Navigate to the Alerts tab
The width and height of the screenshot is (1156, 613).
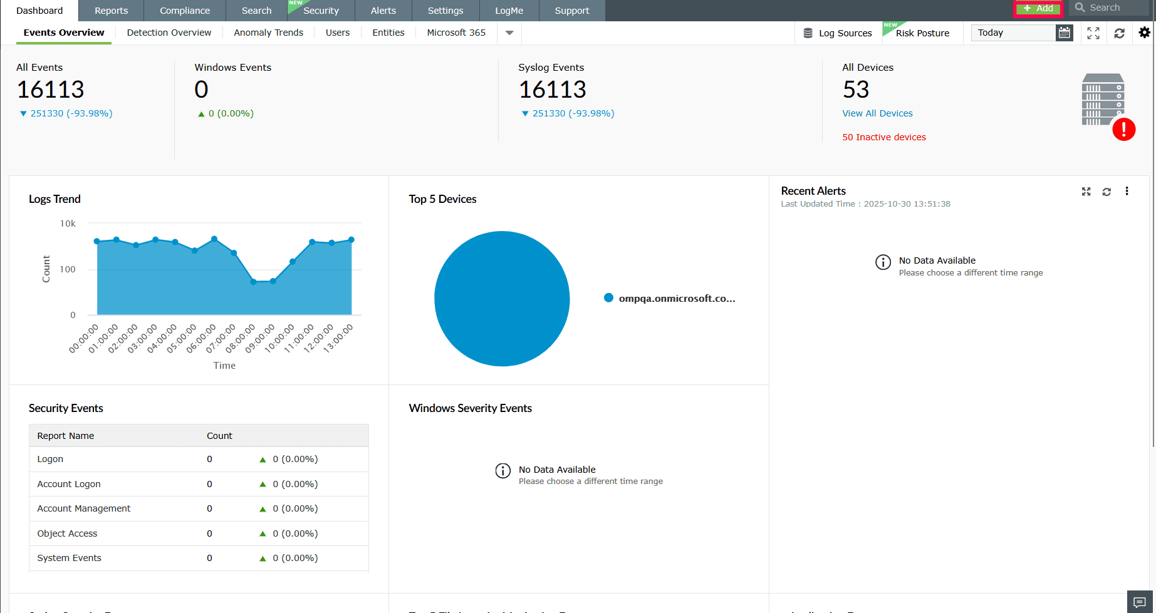(383, 11)
